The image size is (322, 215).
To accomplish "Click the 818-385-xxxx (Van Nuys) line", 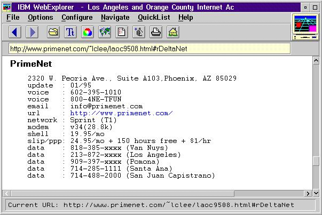I will 98,148.
